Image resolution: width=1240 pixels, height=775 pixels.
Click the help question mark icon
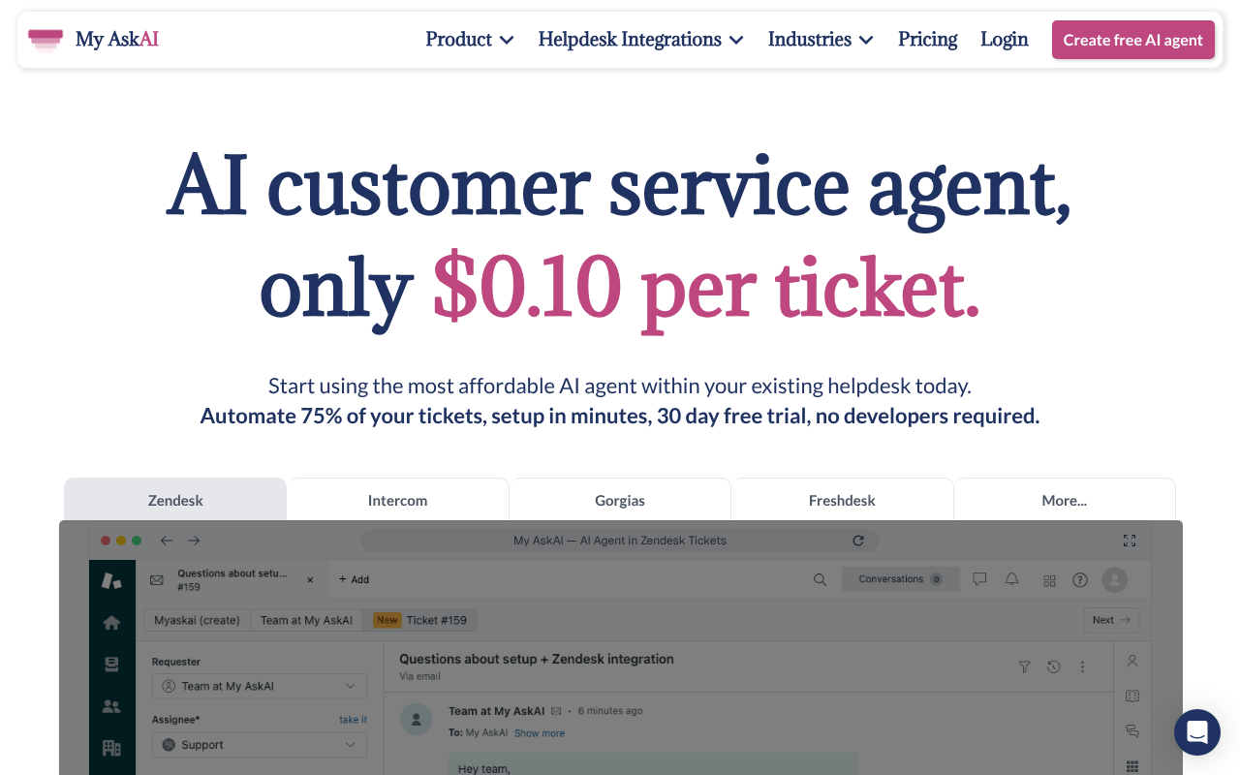pos(1080,580)
